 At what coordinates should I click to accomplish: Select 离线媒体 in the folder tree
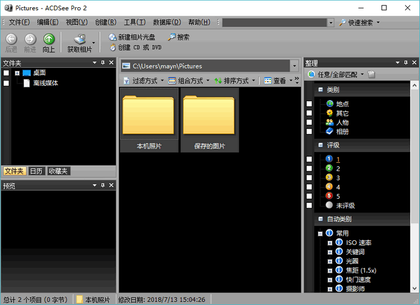[x=46, y=83]
